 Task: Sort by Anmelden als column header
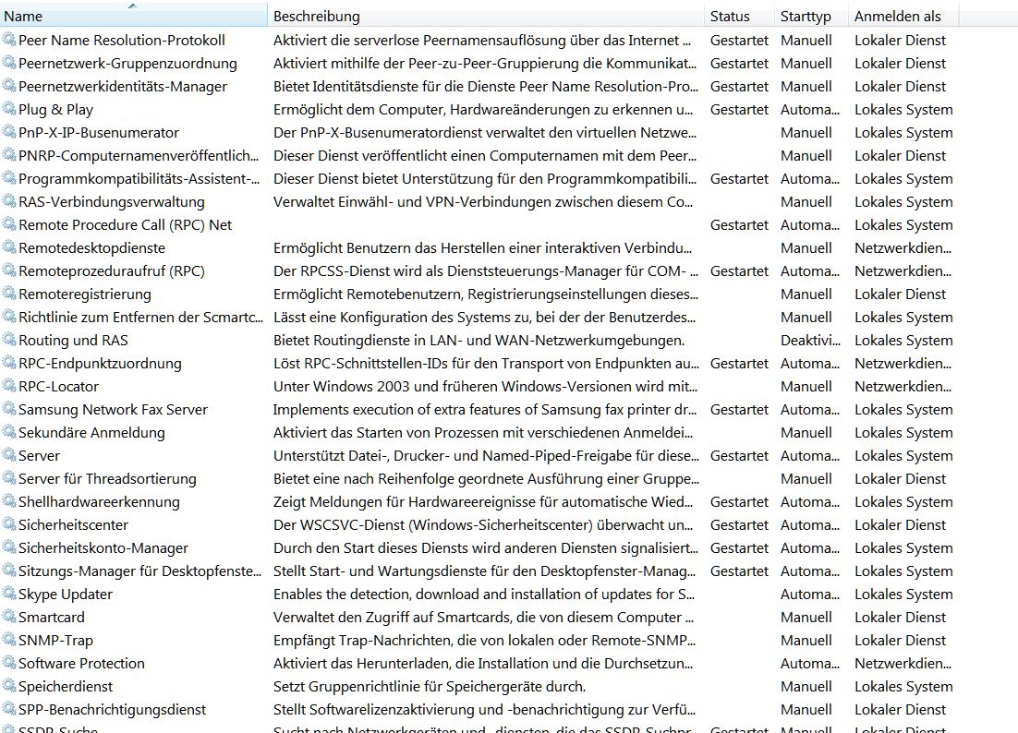(x=903, y=17)
